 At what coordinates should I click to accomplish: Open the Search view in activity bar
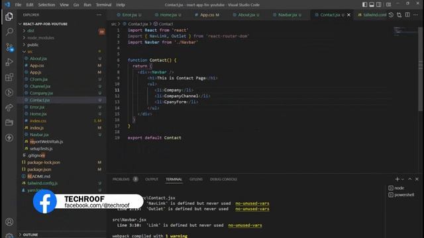point(9,32)
